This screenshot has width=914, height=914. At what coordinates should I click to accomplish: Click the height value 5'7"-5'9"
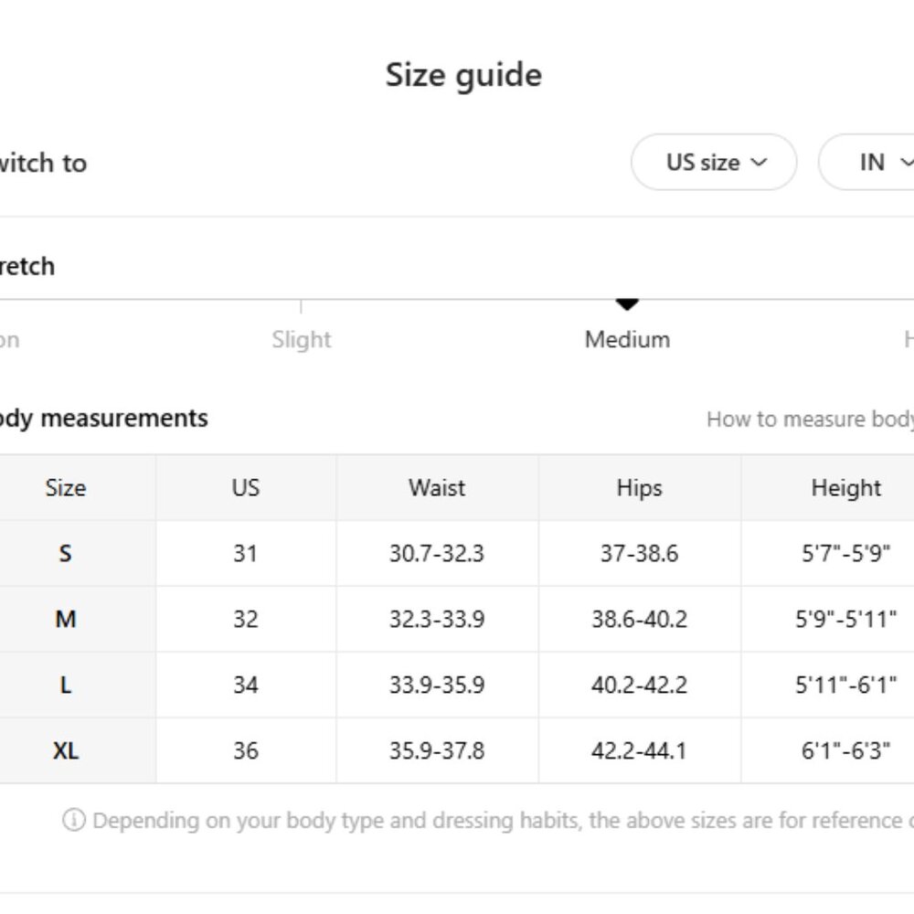[845, 553]
